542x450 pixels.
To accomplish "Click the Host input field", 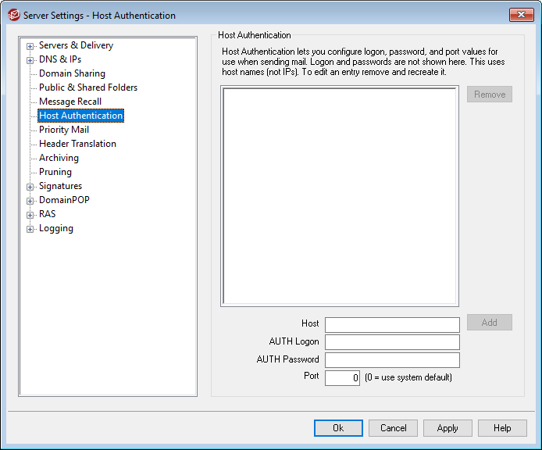I will 392,324.
